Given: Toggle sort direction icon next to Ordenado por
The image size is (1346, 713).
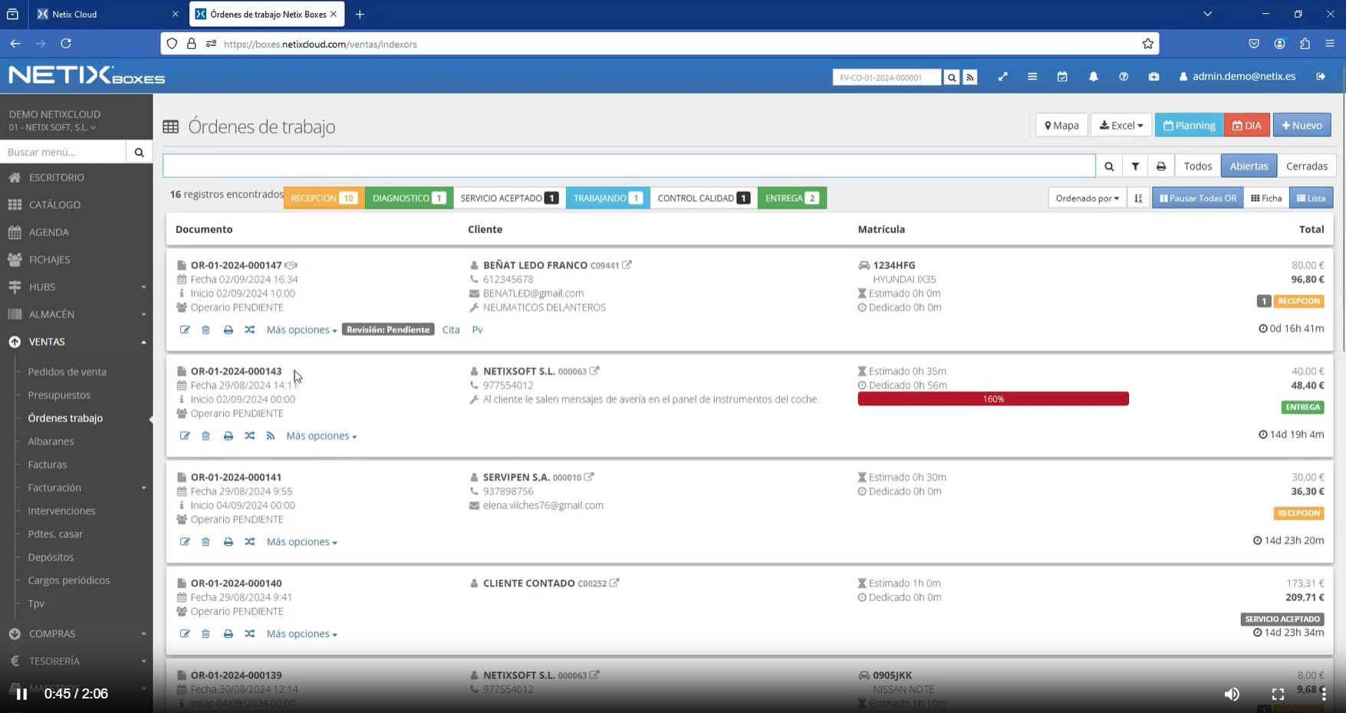Looking at the screenshot, I should click(x=1138, y=198).
